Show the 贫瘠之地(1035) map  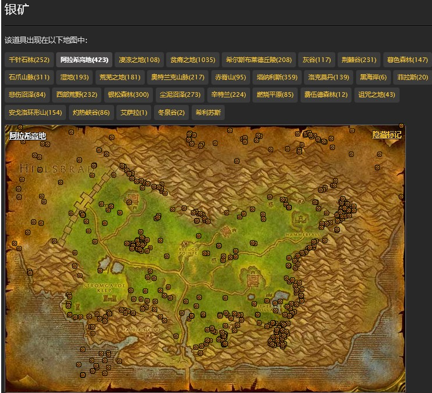coord(193,60)
